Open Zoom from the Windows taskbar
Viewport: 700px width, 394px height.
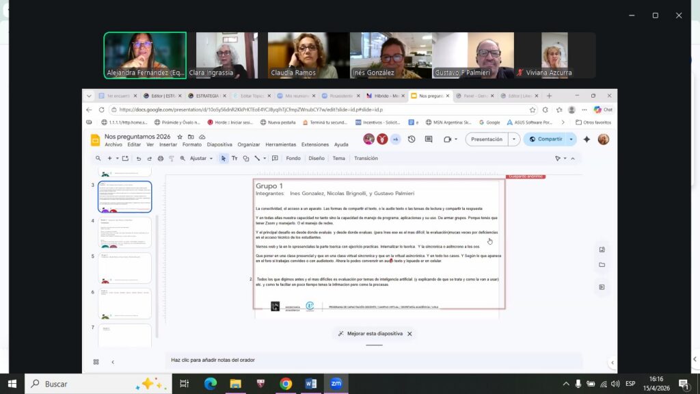point(336,384)
